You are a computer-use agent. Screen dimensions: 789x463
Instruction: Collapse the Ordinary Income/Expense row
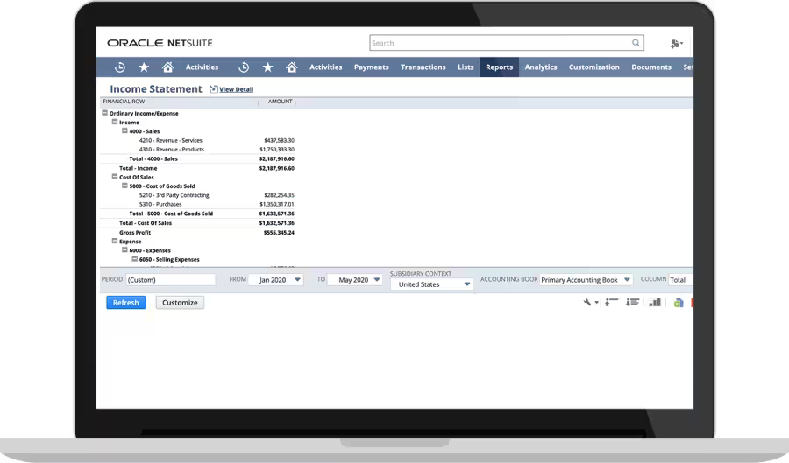(105, 113)
